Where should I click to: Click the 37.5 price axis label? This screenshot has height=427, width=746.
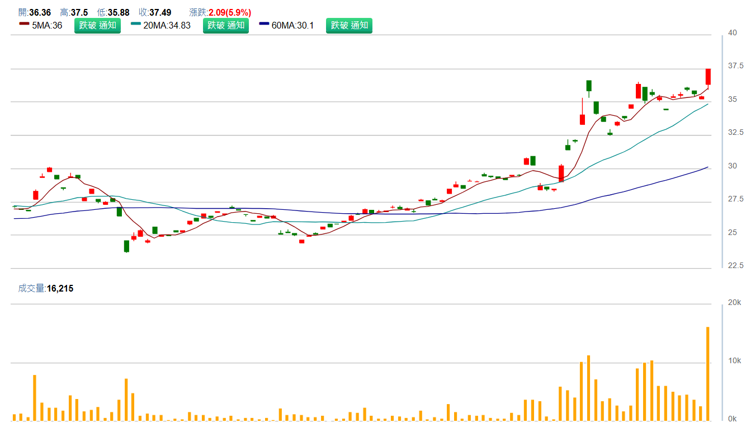[x=735, y=66]
